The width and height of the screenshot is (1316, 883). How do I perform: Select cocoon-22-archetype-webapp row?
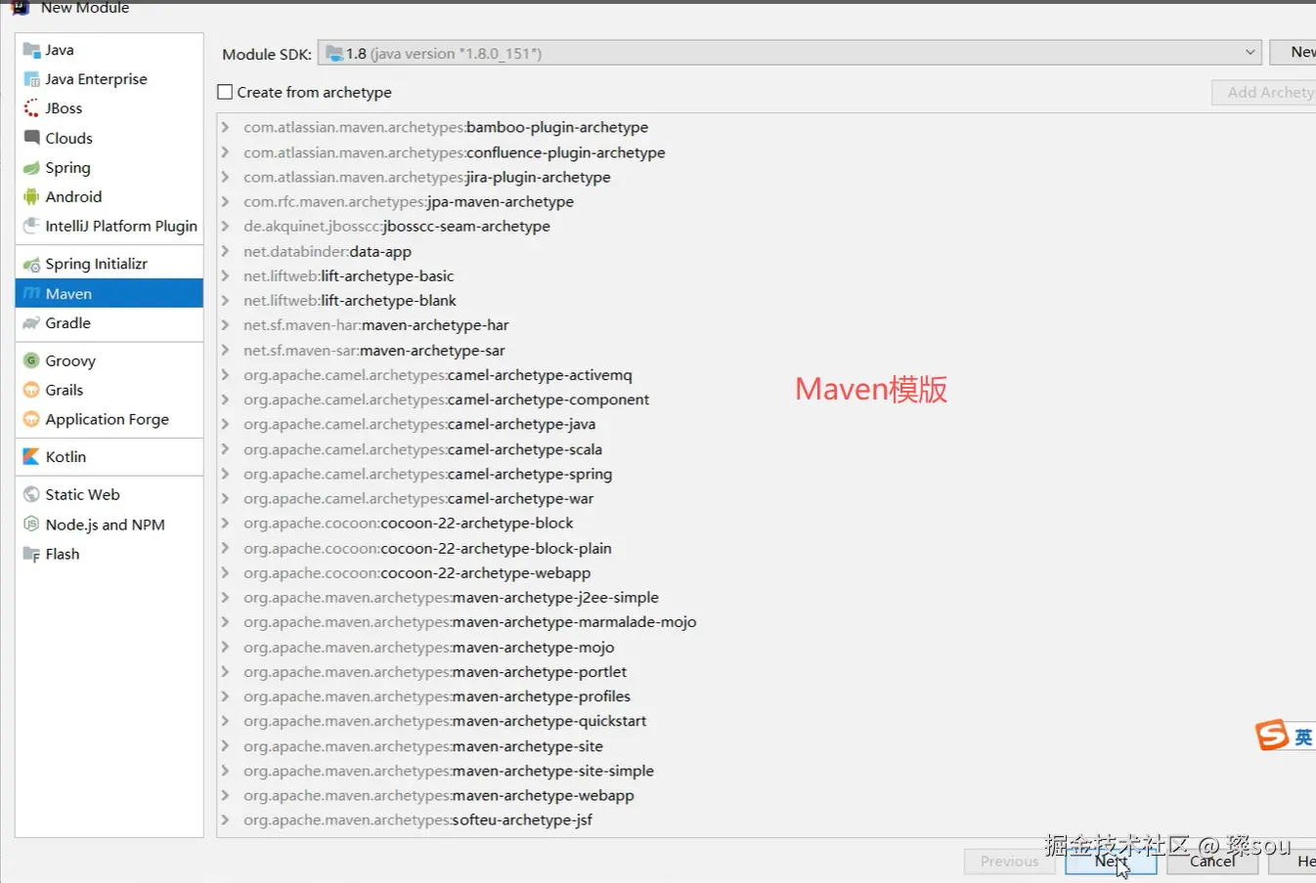[x=767, y=572]
